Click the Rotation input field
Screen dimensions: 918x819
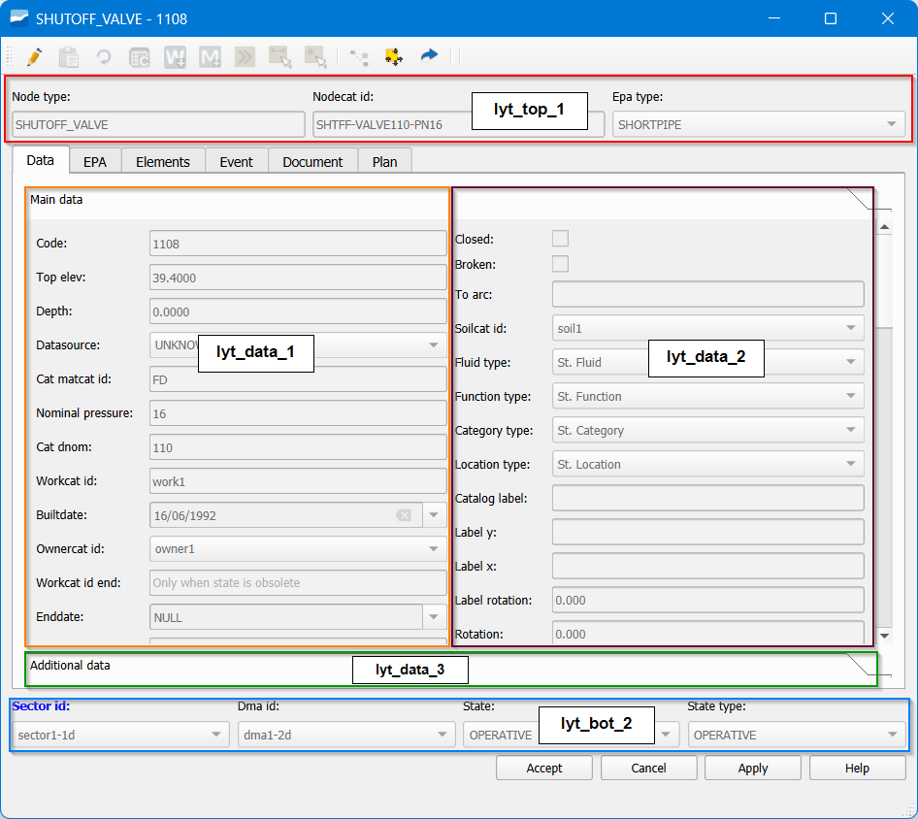(707, 633)
